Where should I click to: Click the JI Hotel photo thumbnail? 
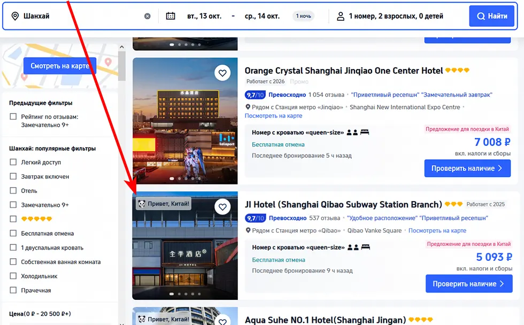[x=185, y=245]
